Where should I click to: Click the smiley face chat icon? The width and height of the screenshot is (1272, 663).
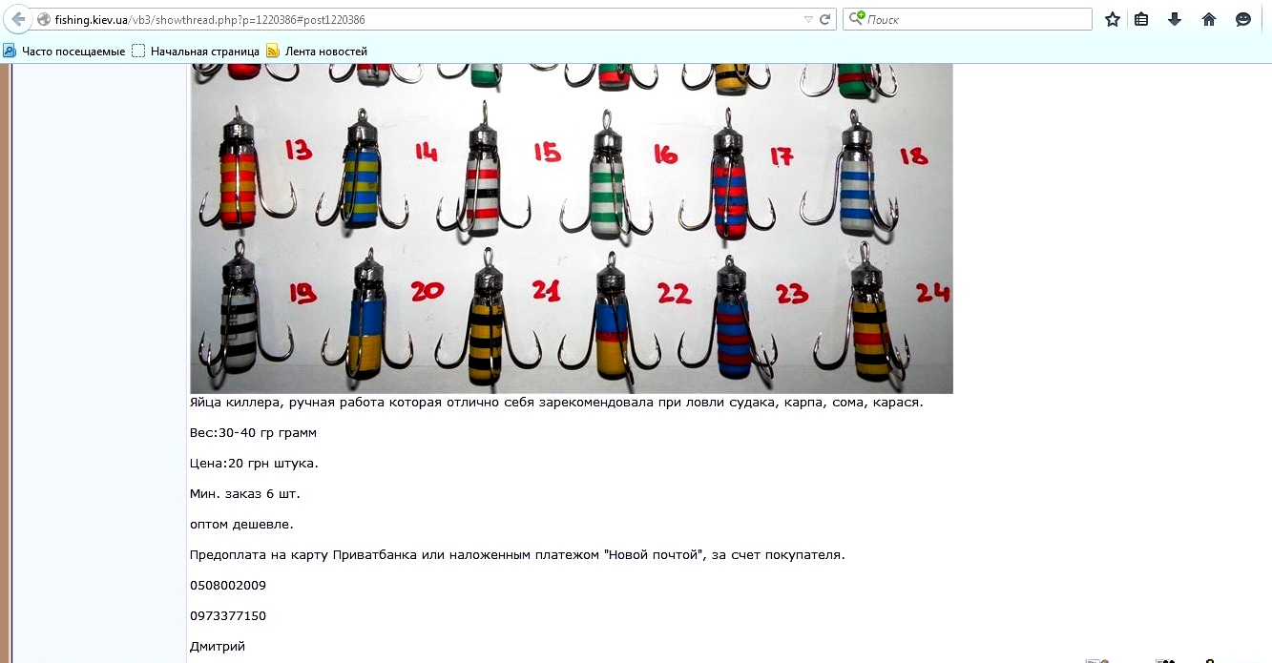click(1242, 19)
